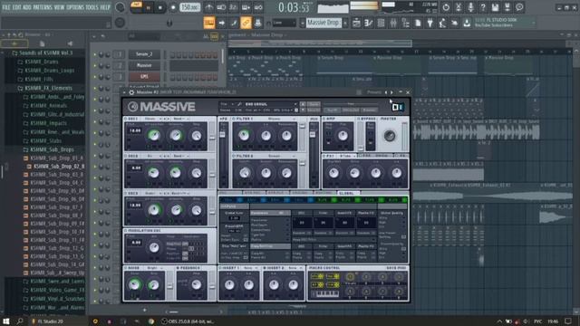Select the Massive channel button

click(144, 65)
